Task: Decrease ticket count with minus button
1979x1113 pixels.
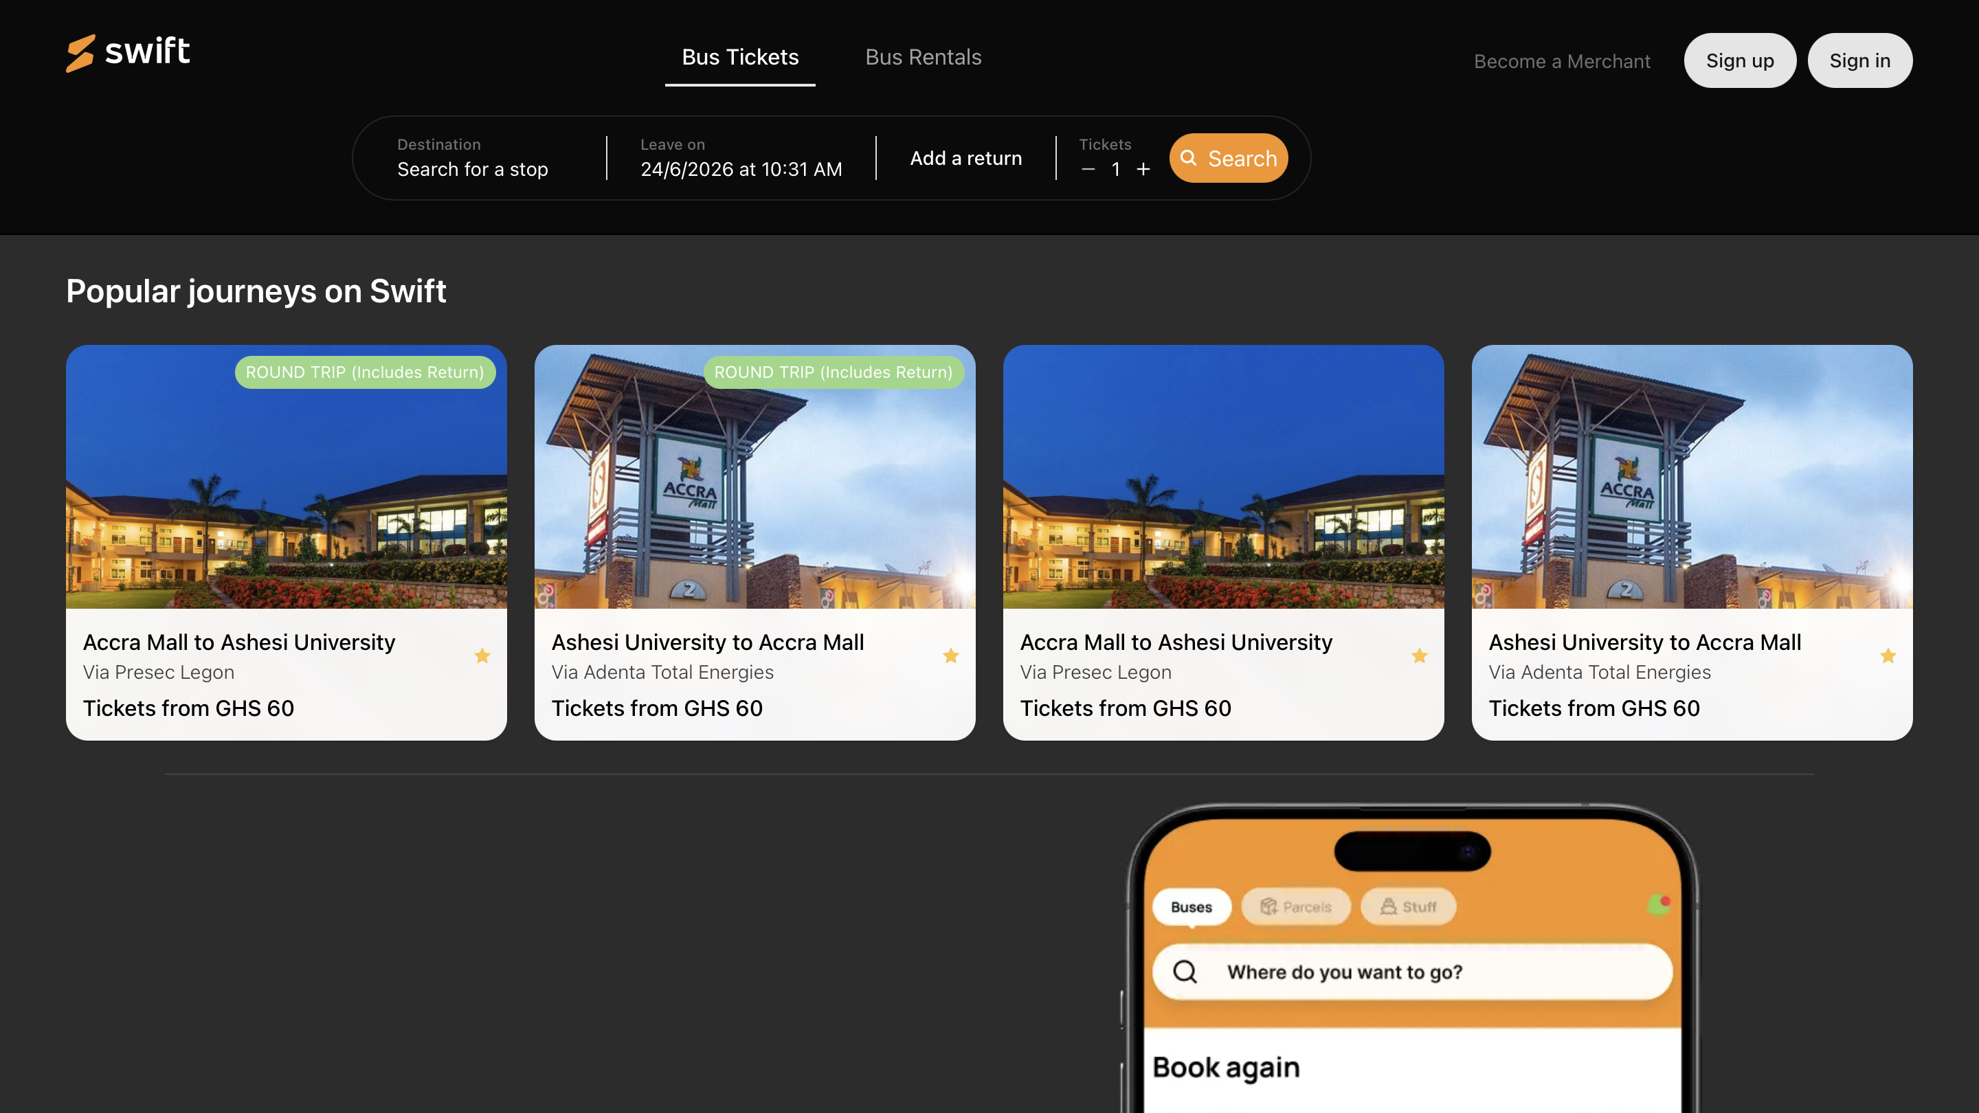Action: point(1088,169)
